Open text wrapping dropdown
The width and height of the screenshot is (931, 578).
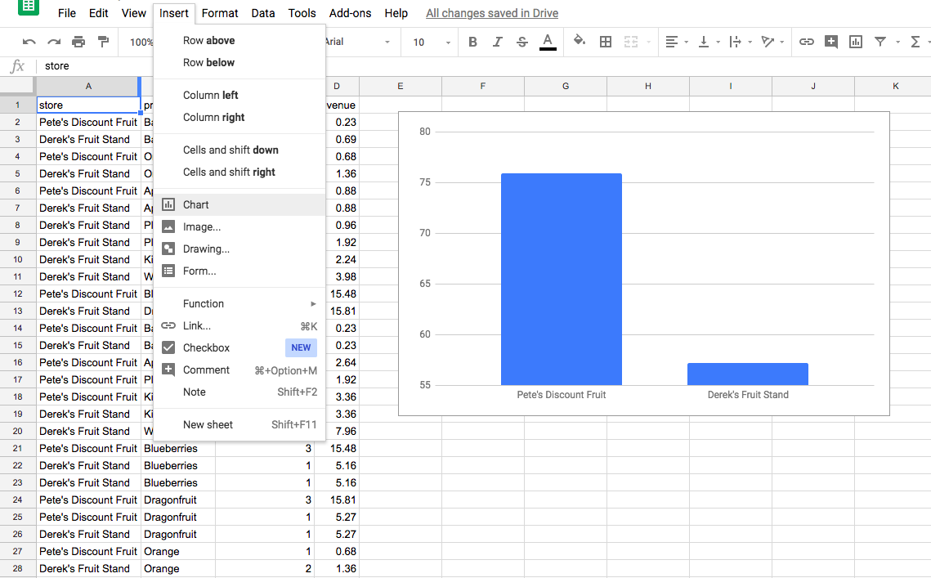coord(741,42)
